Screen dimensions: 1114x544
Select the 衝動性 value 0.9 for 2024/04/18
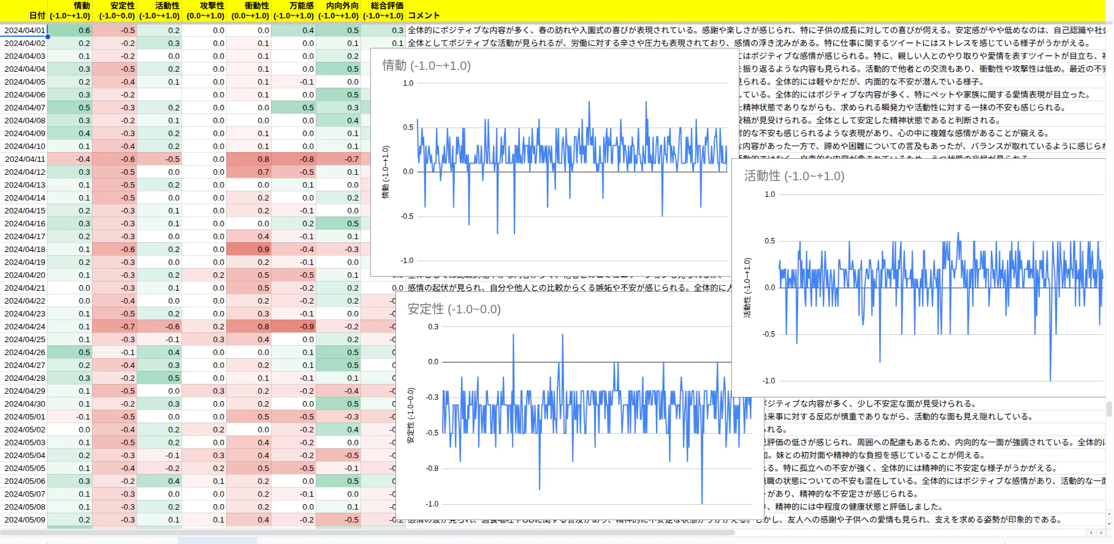(x=249, y=249)
